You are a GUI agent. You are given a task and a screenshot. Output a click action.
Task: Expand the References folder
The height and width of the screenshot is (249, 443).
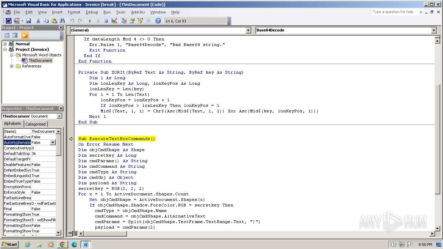[11, 66]
